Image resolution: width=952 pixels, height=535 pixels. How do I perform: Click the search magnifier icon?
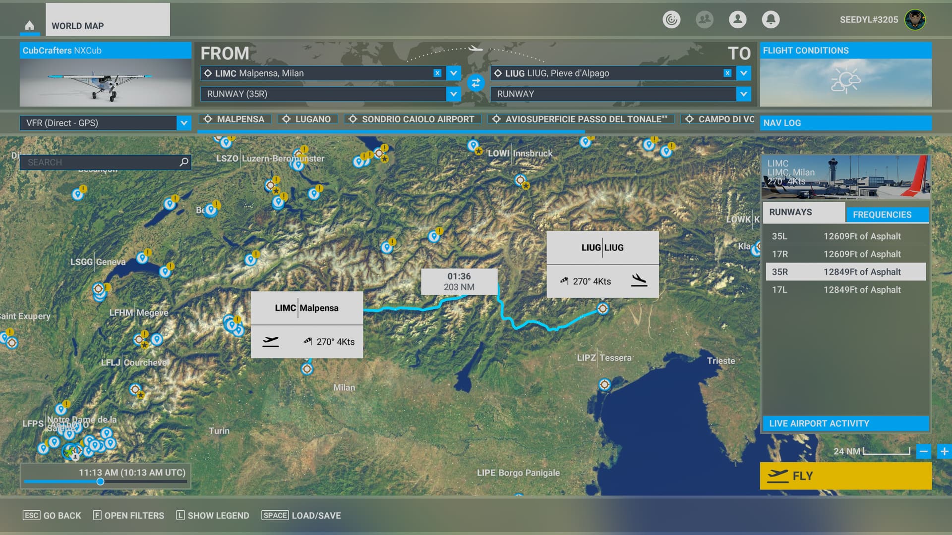[x=184, y=162]
